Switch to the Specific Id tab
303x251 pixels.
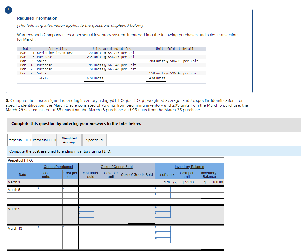coord(94,140)
